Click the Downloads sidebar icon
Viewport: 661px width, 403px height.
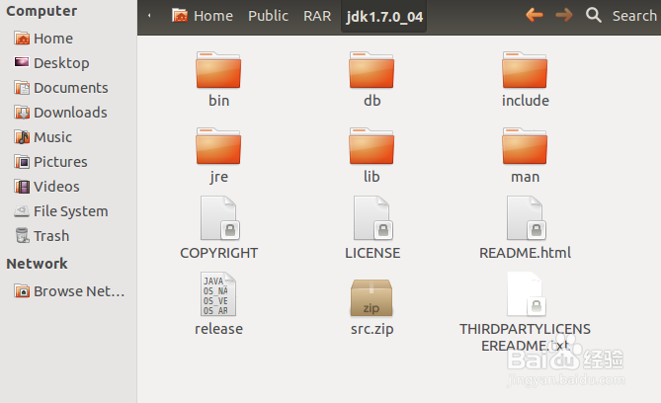click(22, 113)
